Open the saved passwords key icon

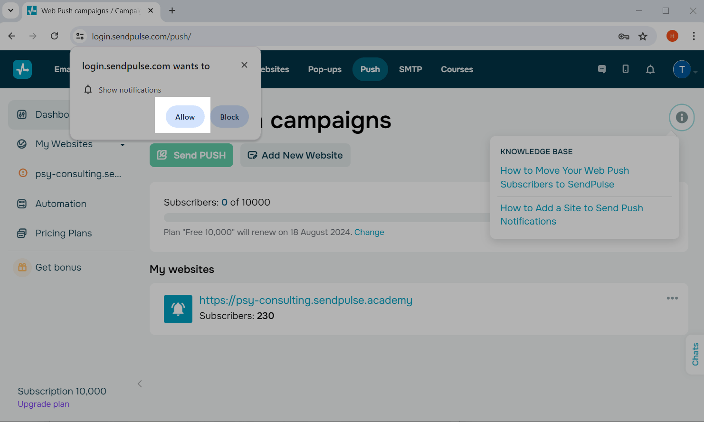point(624,37)
